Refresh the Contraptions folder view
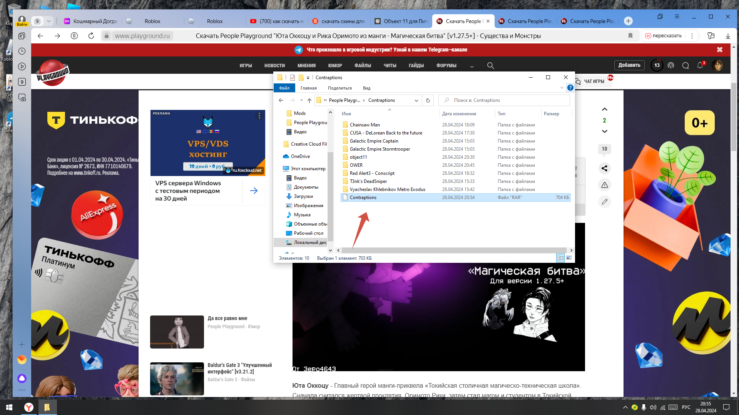This screenshot has width=739, height=415. 428,100
